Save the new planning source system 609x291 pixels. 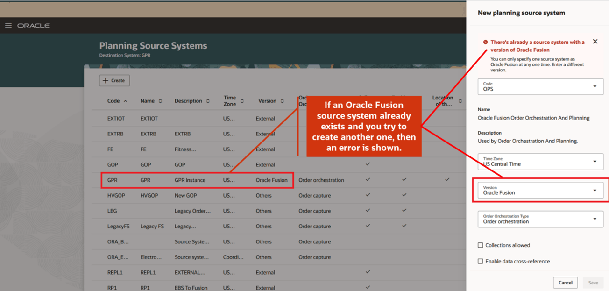(593, 283)
